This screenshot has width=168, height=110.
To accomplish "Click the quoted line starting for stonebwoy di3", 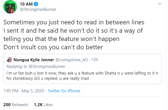I will point(48,78).
